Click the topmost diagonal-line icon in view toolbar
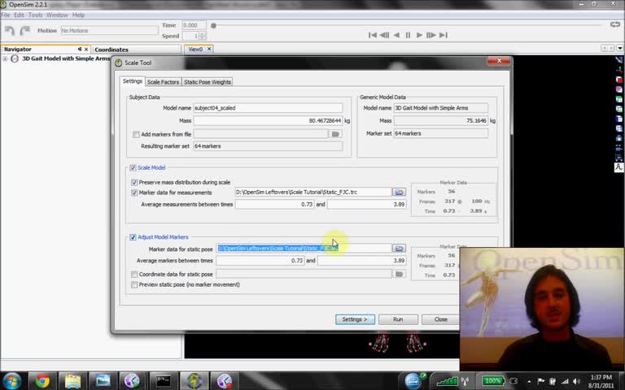This screenshot has height=390, width=625. (x=618, y=59)
